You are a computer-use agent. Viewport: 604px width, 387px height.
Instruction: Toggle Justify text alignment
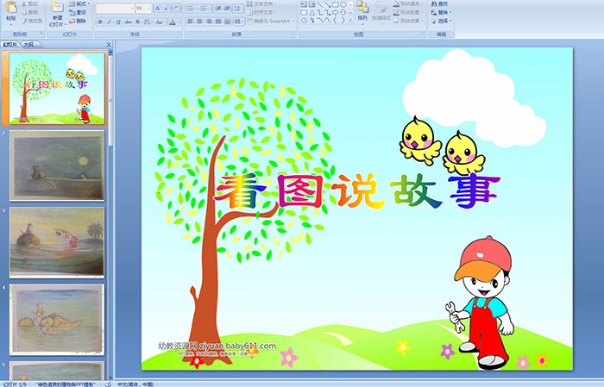[218, 22]
